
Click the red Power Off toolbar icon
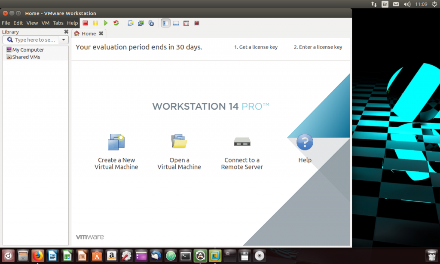(x=85, y=23)
